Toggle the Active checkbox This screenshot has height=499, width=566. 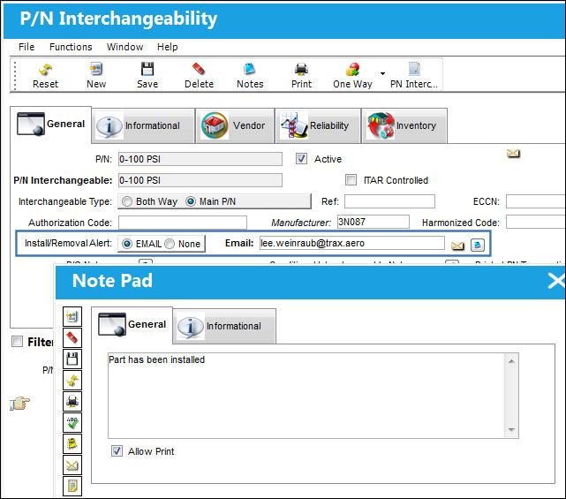click(301, 158)
